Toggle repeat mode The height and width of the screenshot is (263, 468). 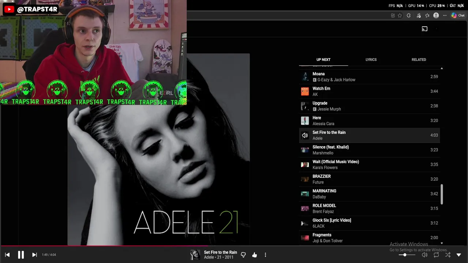(436, 255)
